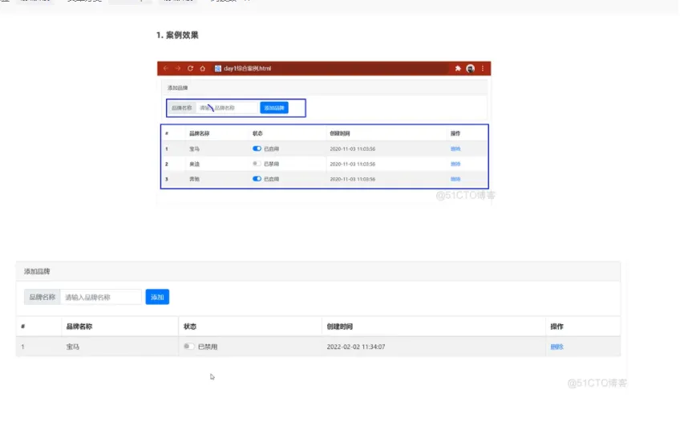
Task: Click the 添加品牌 panel header in the lower section
Action: (318, 271)
